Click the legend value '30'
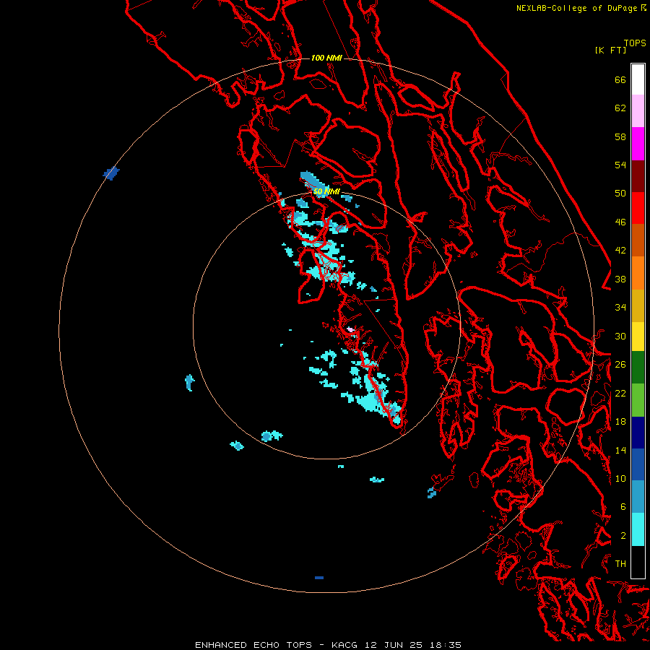The image size is (650, 650). click(x=620, y=336)
